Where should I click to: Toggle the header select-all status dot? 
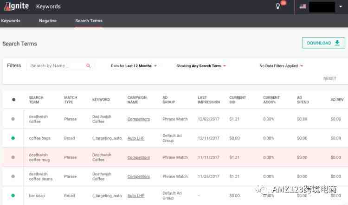point(13,100)
